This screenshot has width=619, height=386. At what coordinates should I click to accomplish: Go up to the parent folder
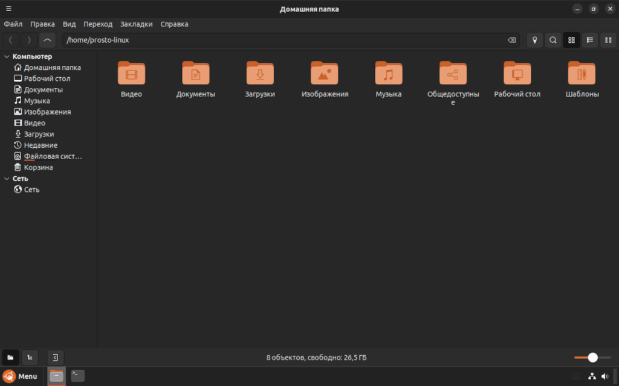click(x=47, y=40)
